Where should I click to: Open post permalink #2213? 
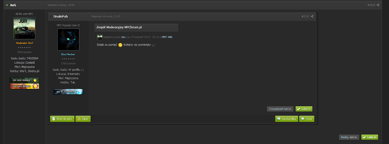pyautogui.click(x=371, y=5)
